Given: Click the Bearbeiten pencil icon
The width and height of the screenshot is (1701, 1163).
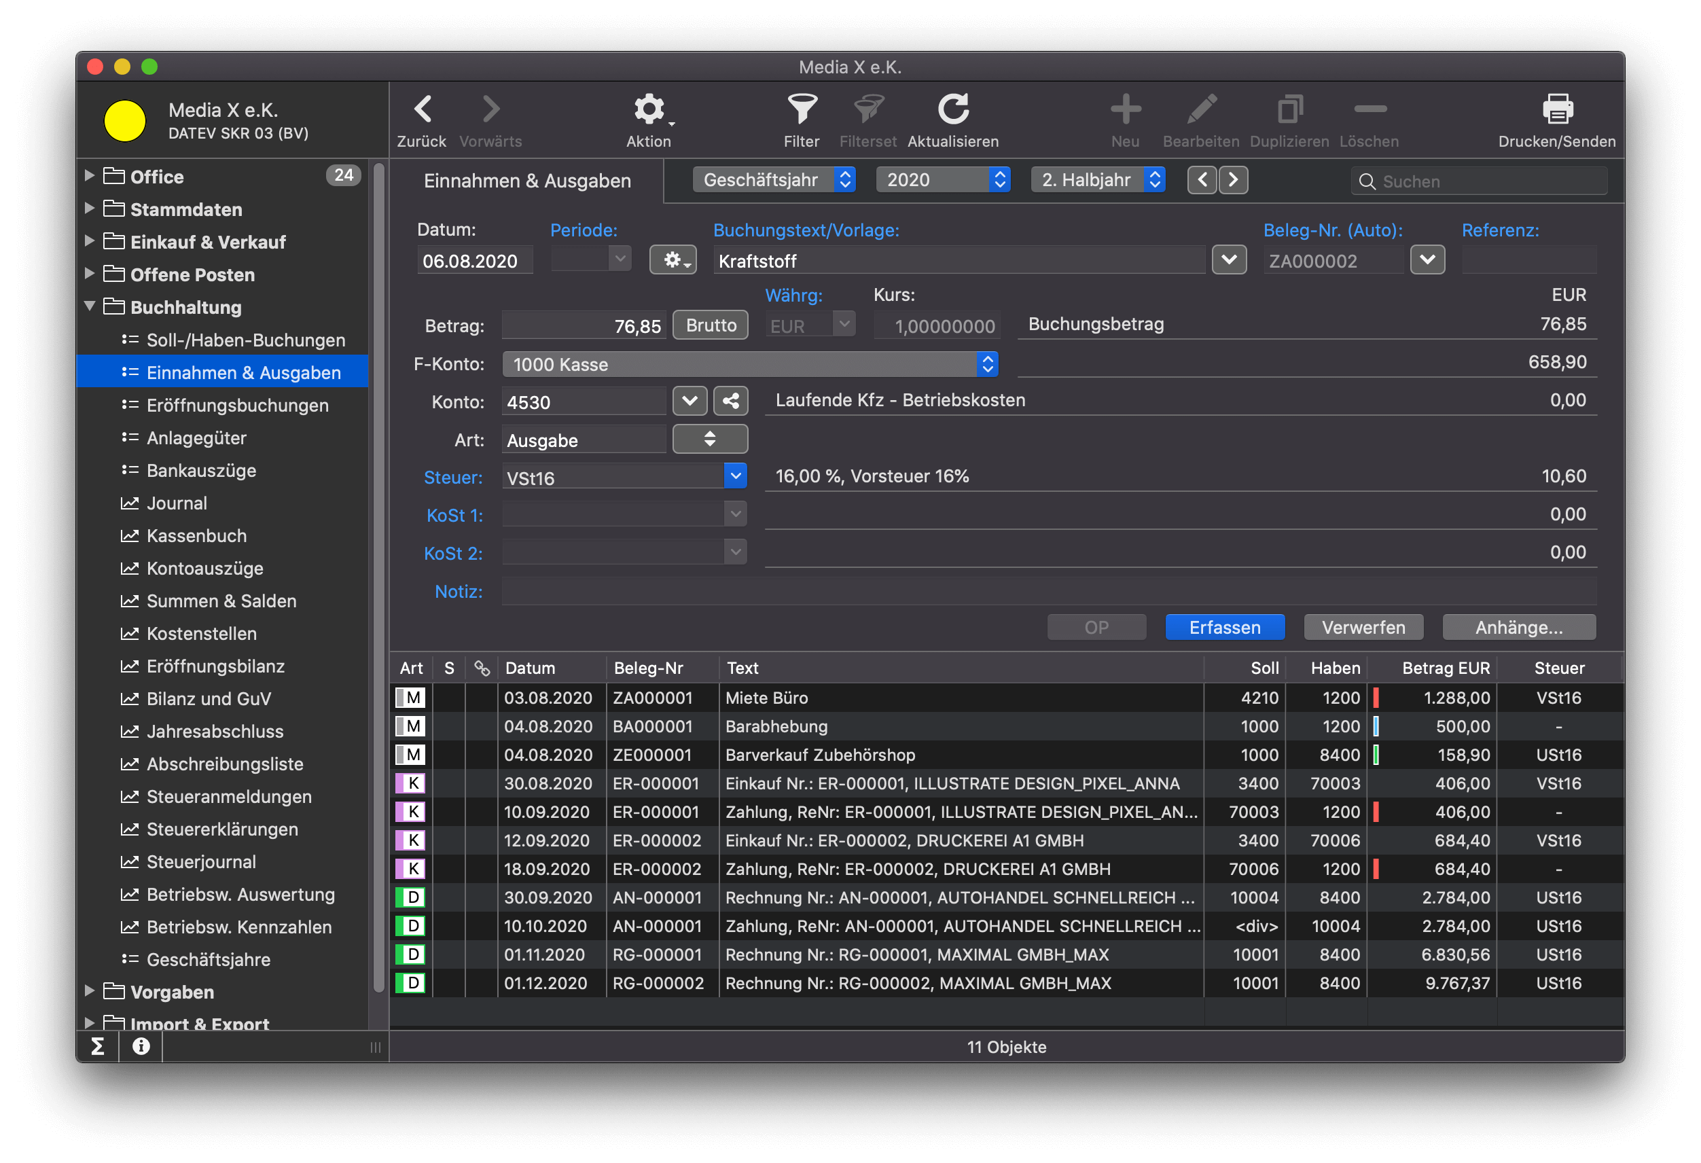Looking at the screenshot, I should [x=1201, y=110].
